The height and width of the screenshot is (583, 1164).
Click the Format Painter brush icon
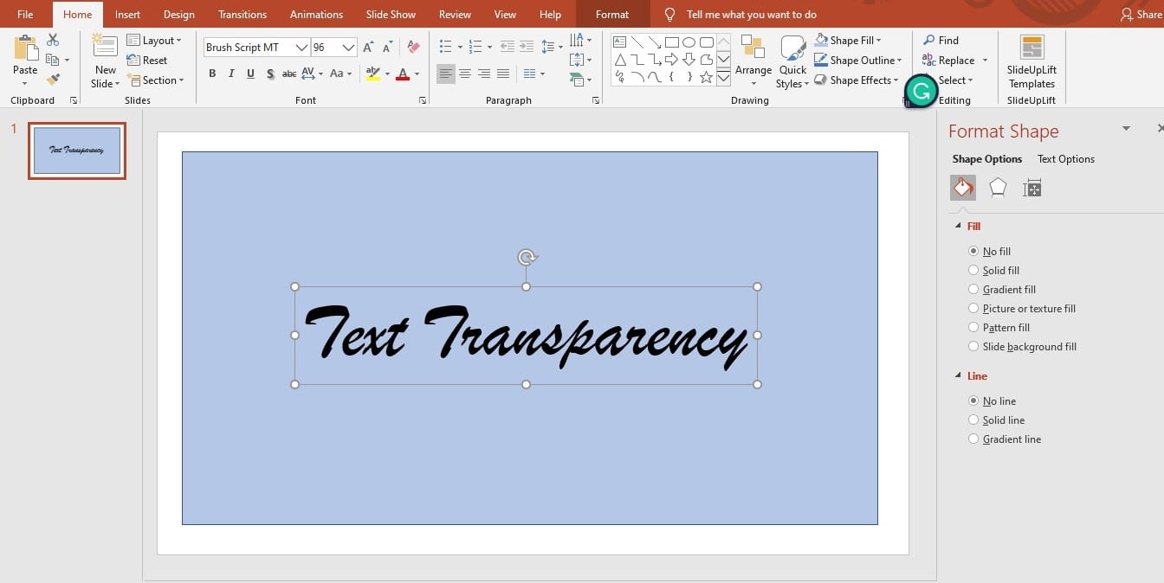(53, 80)
